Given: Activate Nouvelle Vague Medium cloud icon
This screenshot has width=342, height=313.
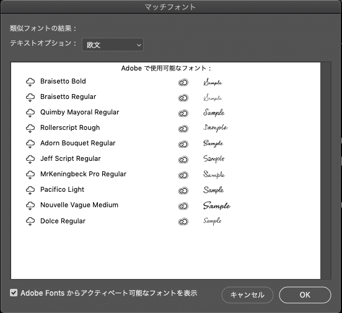Looking at the screenshot, I should [x=30, y=206].
